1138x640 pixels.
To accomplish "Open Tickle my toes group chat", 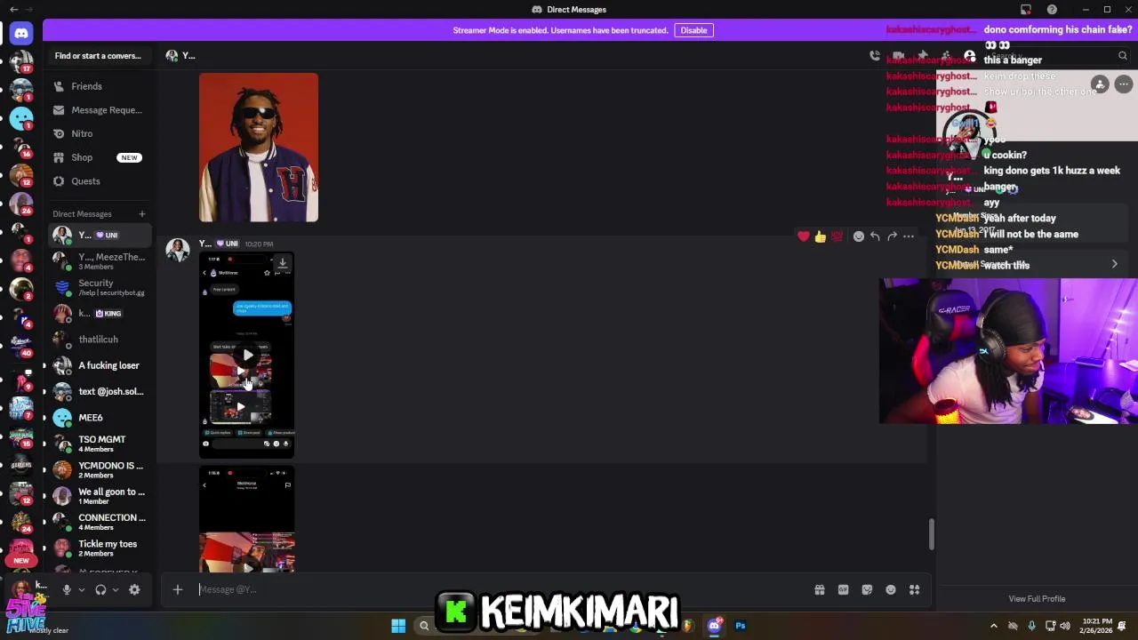I will (x=100, y=548).
